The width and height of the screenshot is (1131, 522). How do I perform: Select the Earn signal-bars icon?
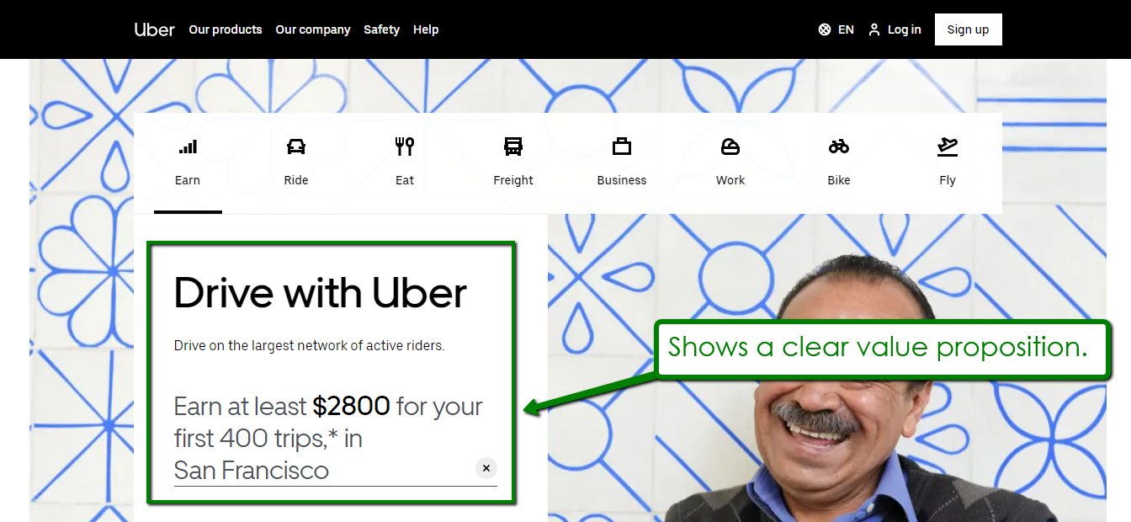[x=188, y=146]
